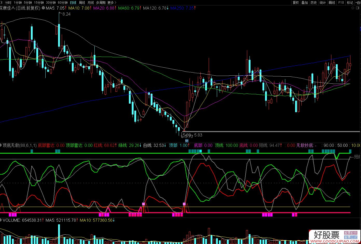Click the 标记 mark button
Viewport: 361px width, 244px height.
[x=350, y=3]
